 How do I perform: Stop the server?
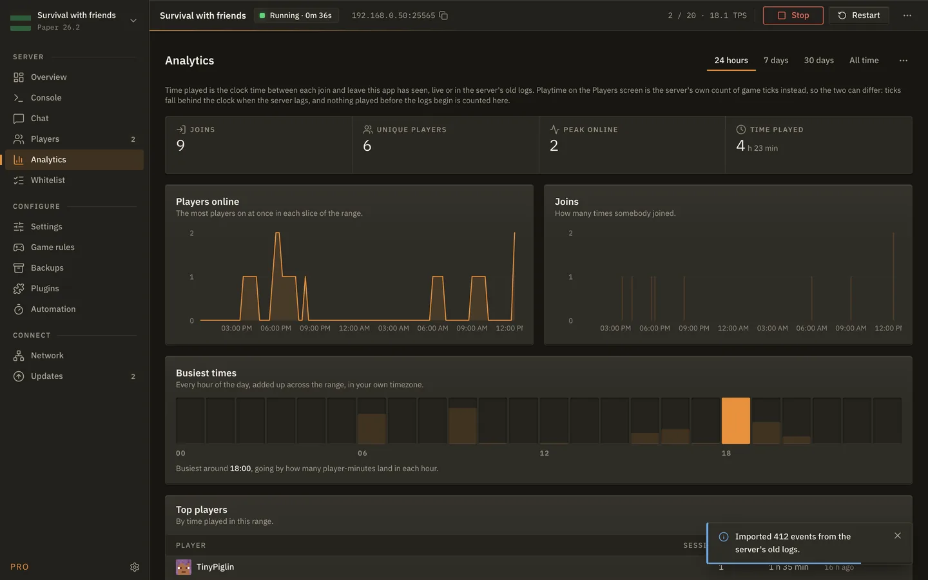click(793, 15)
